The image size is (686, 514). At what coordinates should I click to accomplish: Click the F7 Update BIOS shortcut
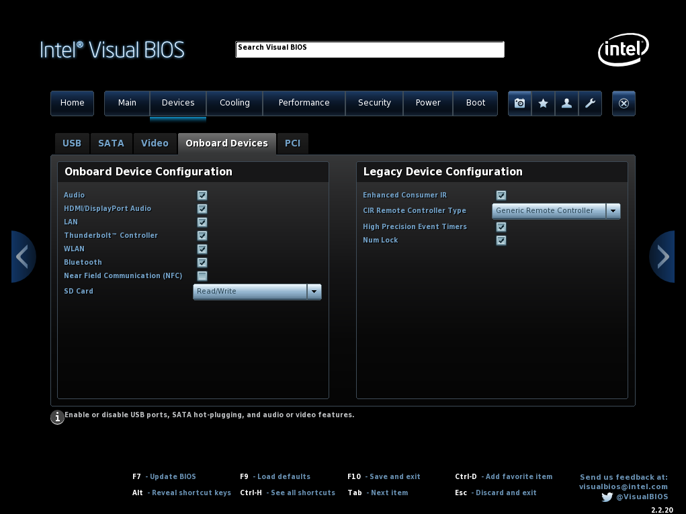point(164,477)
